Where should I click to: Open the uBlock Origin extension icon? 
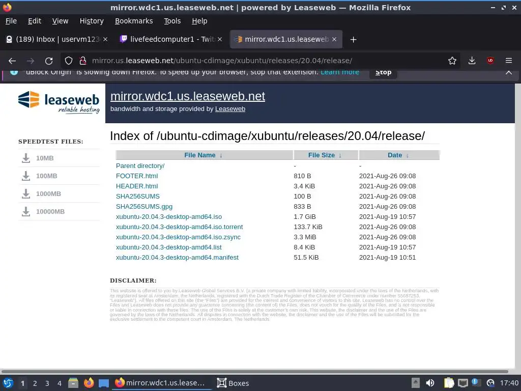490,61
